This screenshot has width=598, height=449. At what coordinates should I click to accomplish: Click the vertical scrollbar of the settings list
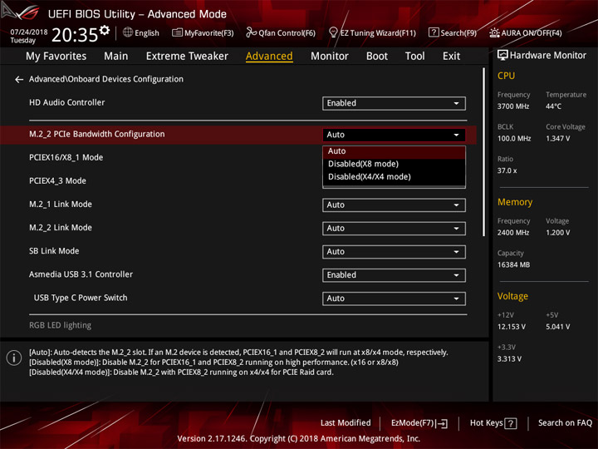click(x=483, y=152)
